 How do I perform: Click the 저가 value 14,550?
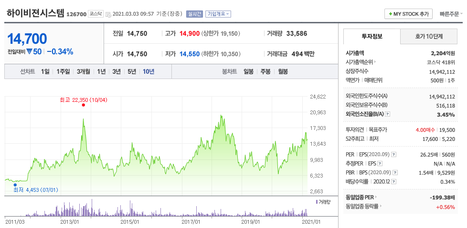[190, 54]
